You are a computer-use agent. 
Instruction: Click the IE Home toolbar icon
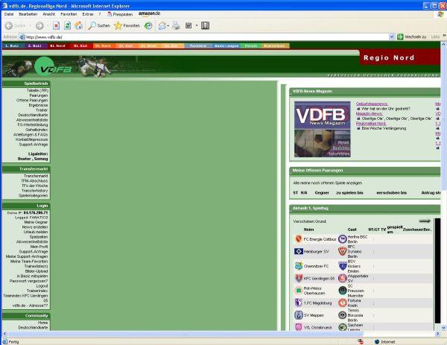pyautogui.click(x=78, y=25)
